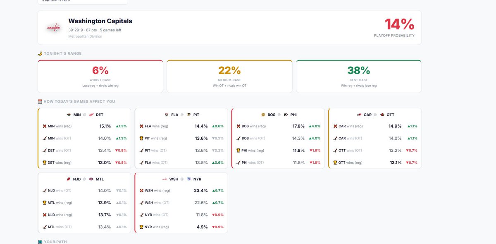
Task: Click the trophy icon beside OTT wins (reg)
Action: click(335, 163)
